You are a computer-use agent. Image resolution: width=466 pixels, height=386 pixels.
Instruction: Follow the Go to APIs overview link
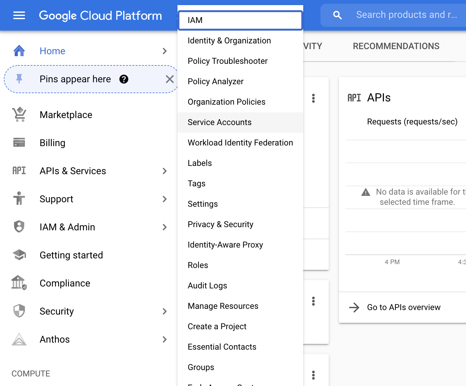(403, 307)
